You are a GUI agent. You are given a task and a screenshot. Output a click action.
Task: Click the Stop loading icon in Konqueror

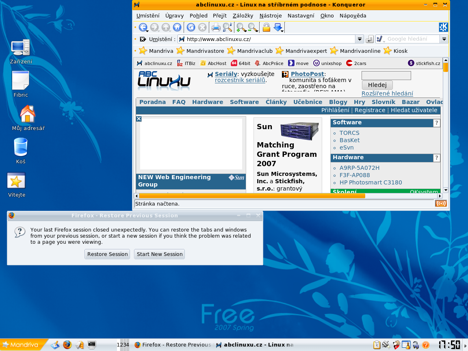[202, 28]
